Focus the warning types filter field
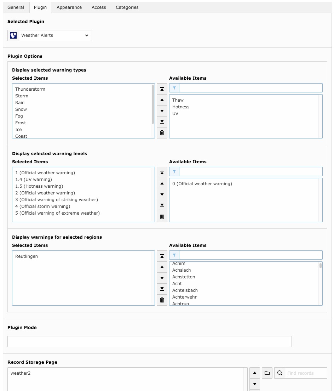The height and width of the screenshot is (391, 334). [250, 88]
